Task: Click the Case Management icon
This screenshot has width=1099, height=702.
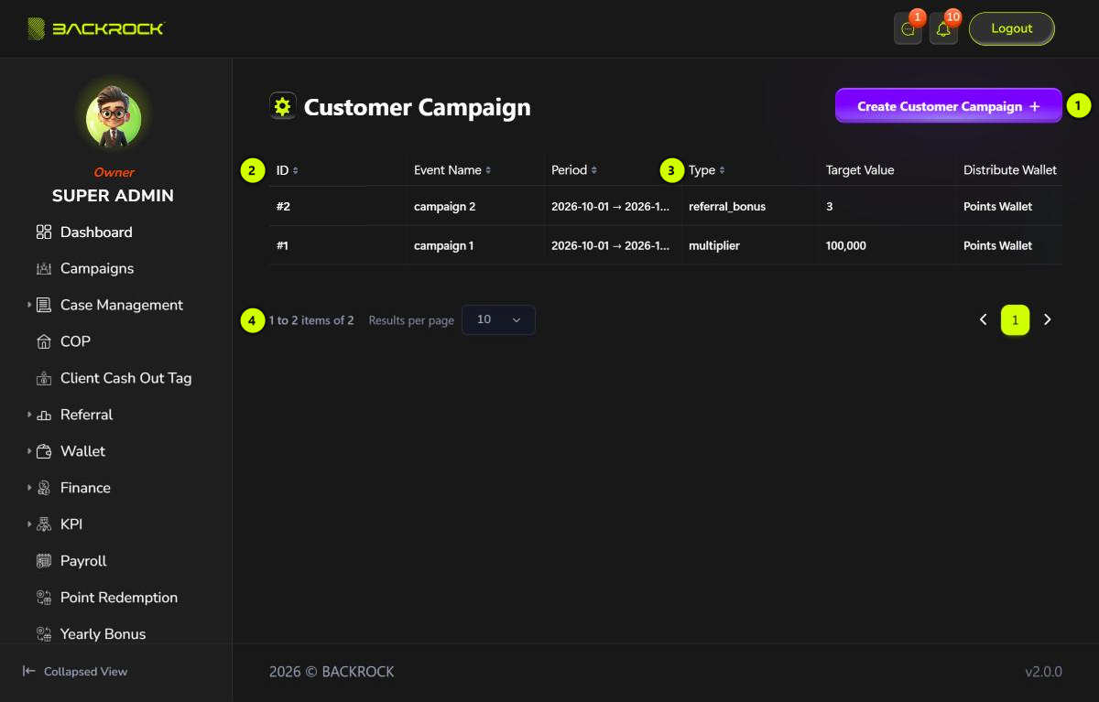Action: (x=44, y=306)
